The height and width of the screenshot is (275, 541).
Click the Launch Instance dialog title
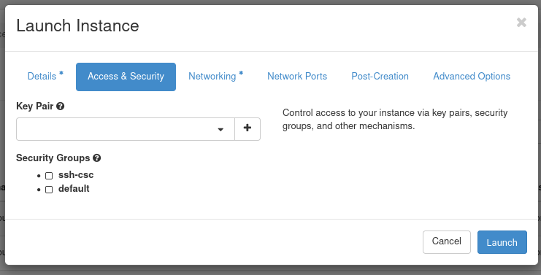pyautogui.click(x=77, y=26)
